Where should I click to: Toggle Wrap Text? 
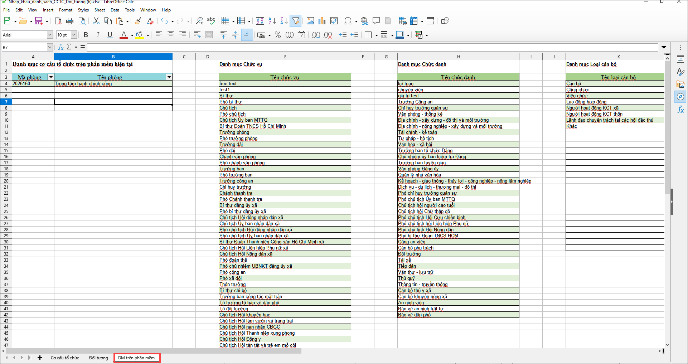pos(197,35)
